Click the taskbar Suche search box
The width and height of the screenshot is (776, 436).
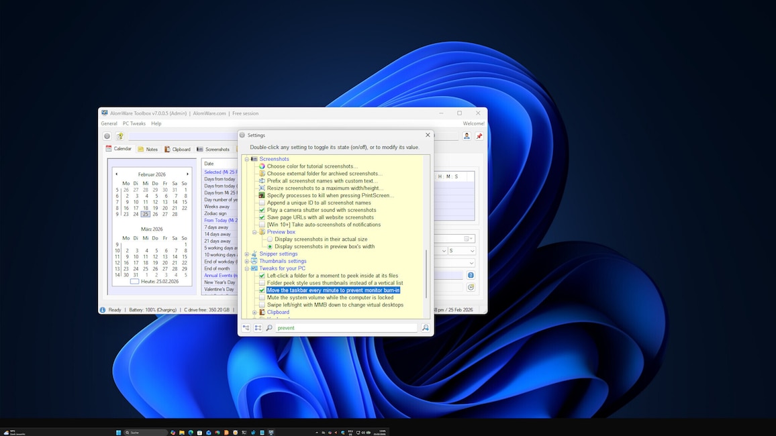(144, 433)
